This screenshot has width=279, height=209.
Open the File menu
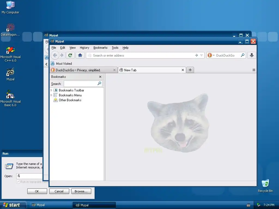54,48
